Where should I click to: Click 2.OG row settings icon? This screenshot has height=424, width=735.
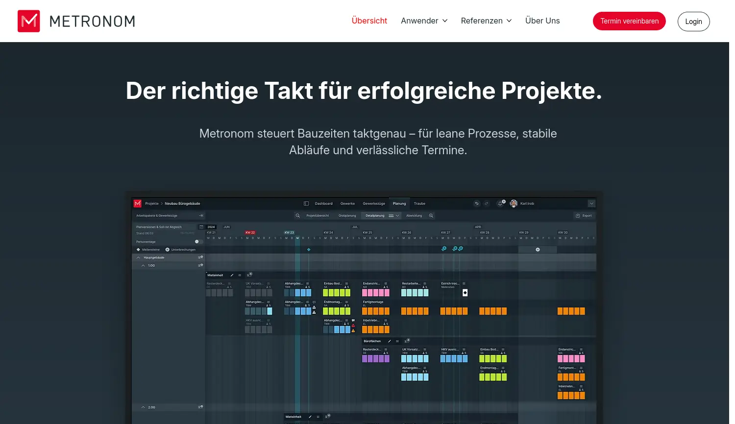click(200, 407)
